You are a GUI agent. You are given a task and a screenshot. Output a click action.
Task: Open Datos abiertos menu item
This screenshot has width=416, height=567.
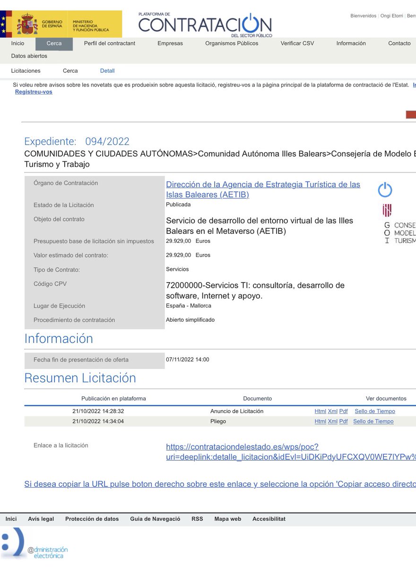29,56
